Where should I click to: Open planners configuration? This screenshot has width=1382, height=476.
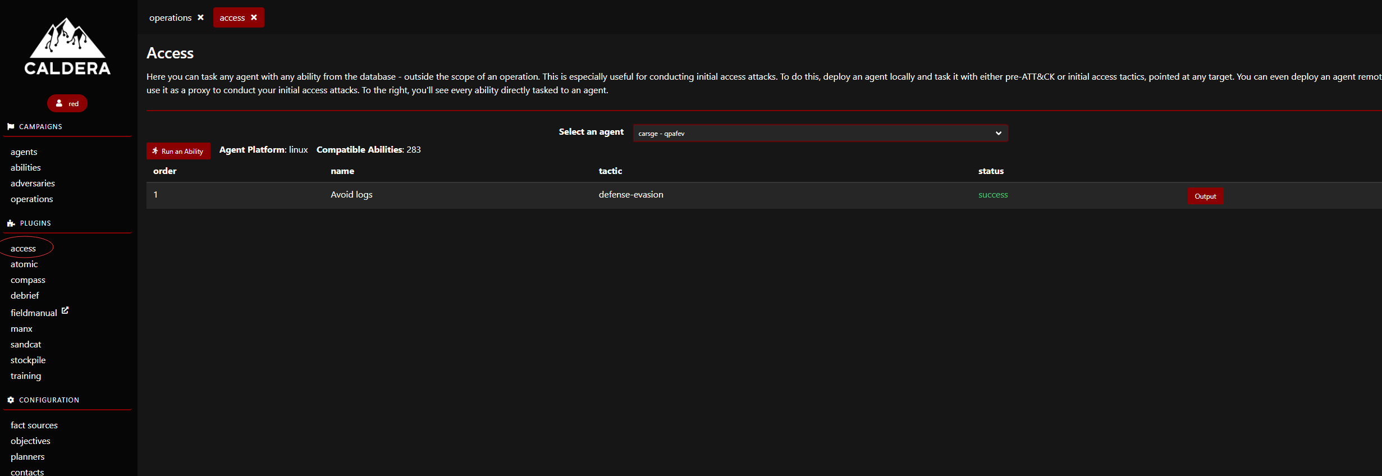[x=28, y=456]
